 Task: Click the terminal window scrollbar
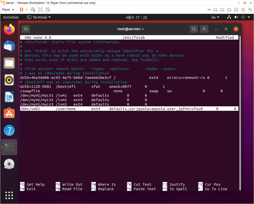240,113
